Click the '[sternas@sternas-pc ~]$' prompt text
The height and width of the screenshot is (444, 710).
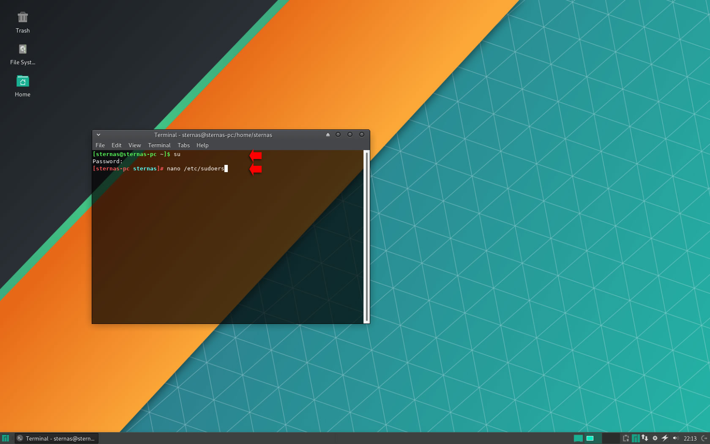click(x=131, y=154)
